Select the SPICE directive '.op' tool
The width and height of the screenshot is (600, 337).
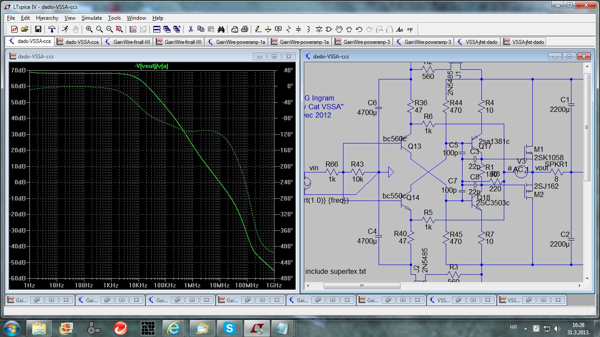[x=410, y=29]
